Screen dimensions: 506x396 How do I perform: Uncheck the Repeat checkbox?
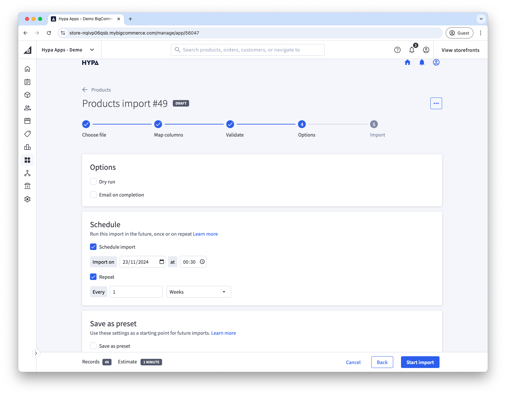[x=93, y=277]
